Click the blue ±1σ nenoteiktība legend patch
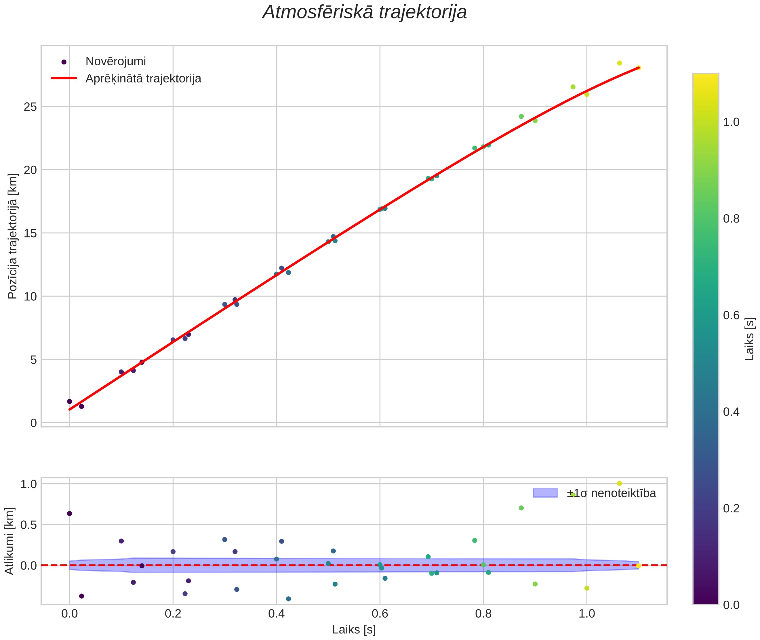760x640 pixels. coord(545,493)
